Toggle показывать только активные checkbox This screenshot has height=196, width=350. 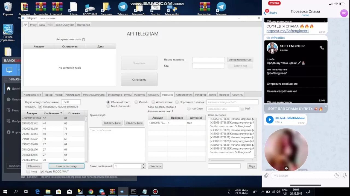[x=40, y=107]
